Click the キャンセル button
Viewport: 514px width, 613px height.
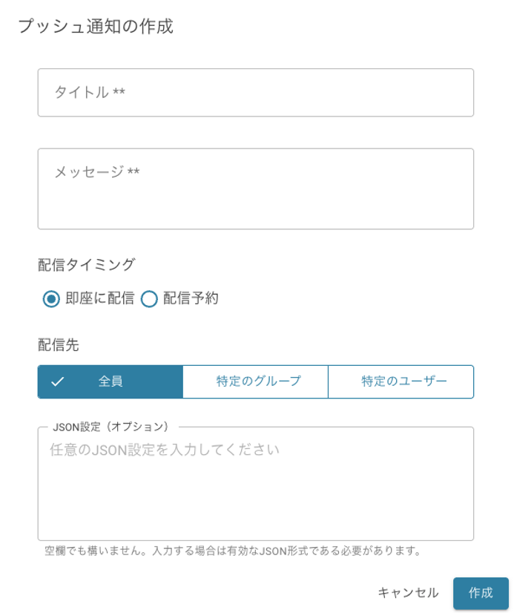click(408, 593)
